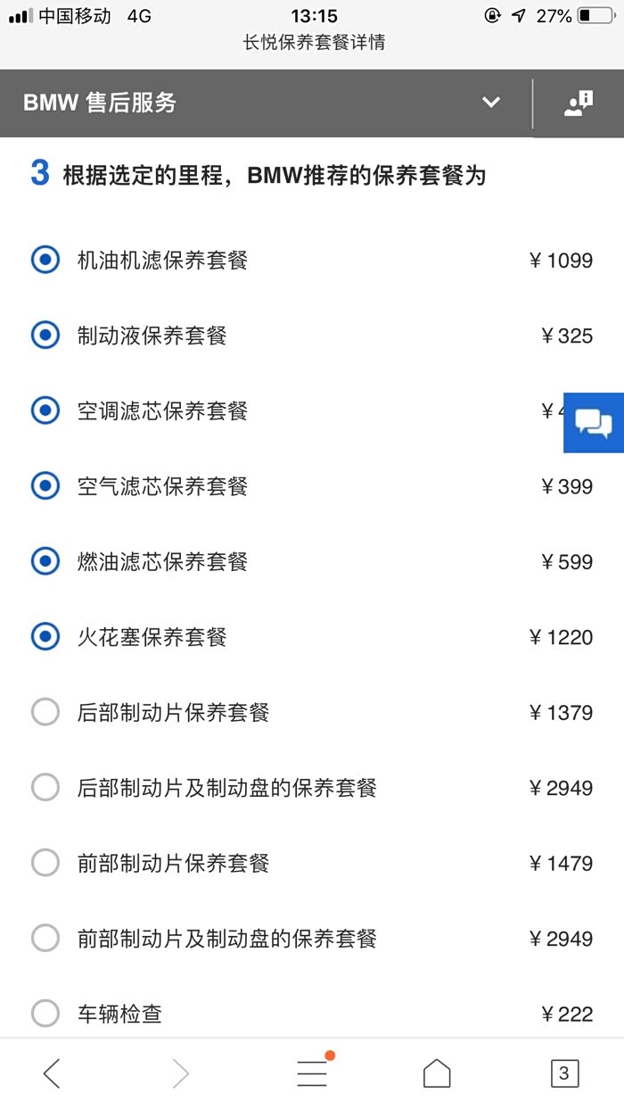Open the browser tabs counter showing 3
624x1110 pixels.
(564, 1073)
